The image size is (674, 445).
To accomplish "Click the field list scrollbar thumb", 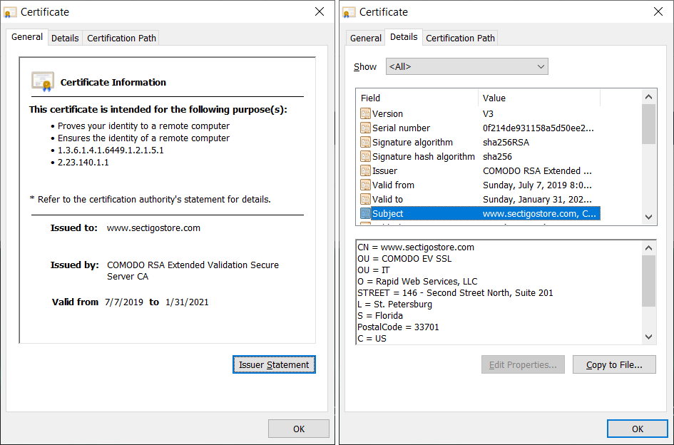I will click(648, 124).
